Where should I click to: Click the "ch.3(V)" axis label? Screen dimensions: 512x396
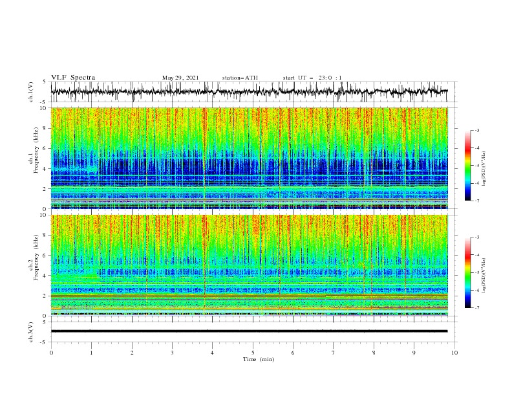pos(31,332)
